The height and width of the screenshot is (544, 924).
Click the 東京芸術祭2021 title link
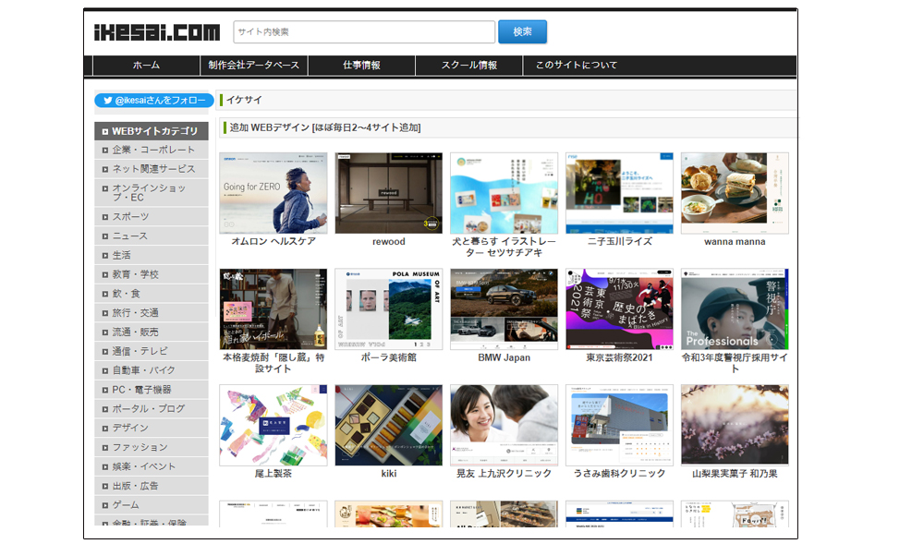point(619,357)
